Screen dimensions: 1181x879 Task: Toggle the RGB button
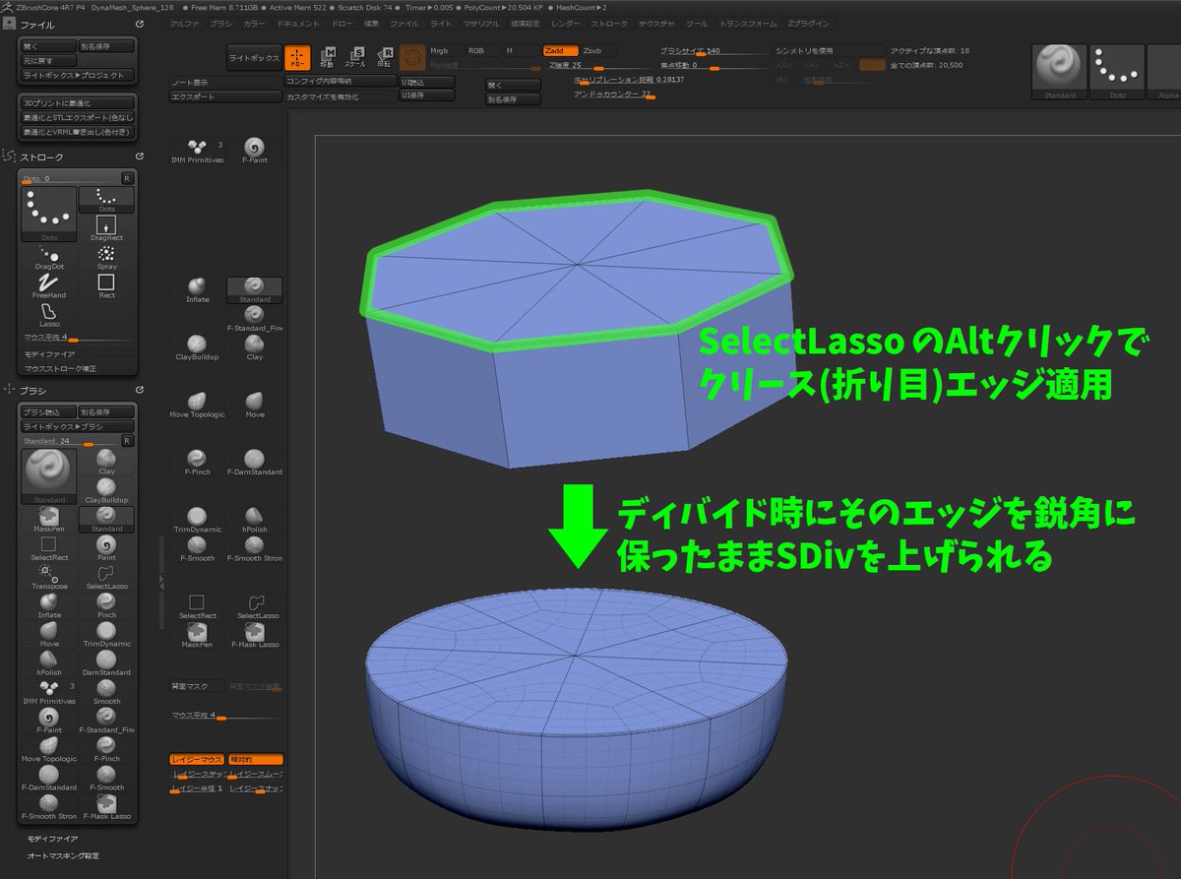481,50
